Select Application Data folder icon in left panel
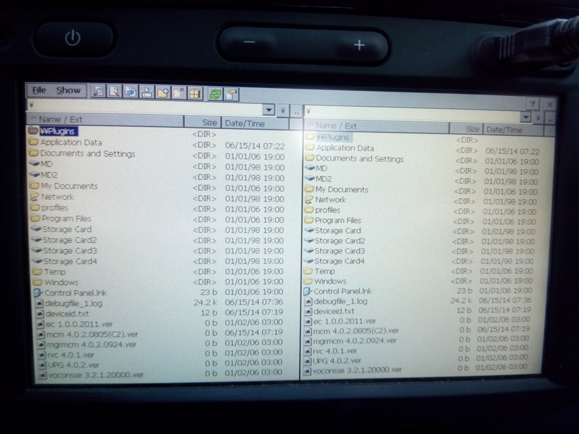This screenshot has height=434, width=579. (34, 141)
